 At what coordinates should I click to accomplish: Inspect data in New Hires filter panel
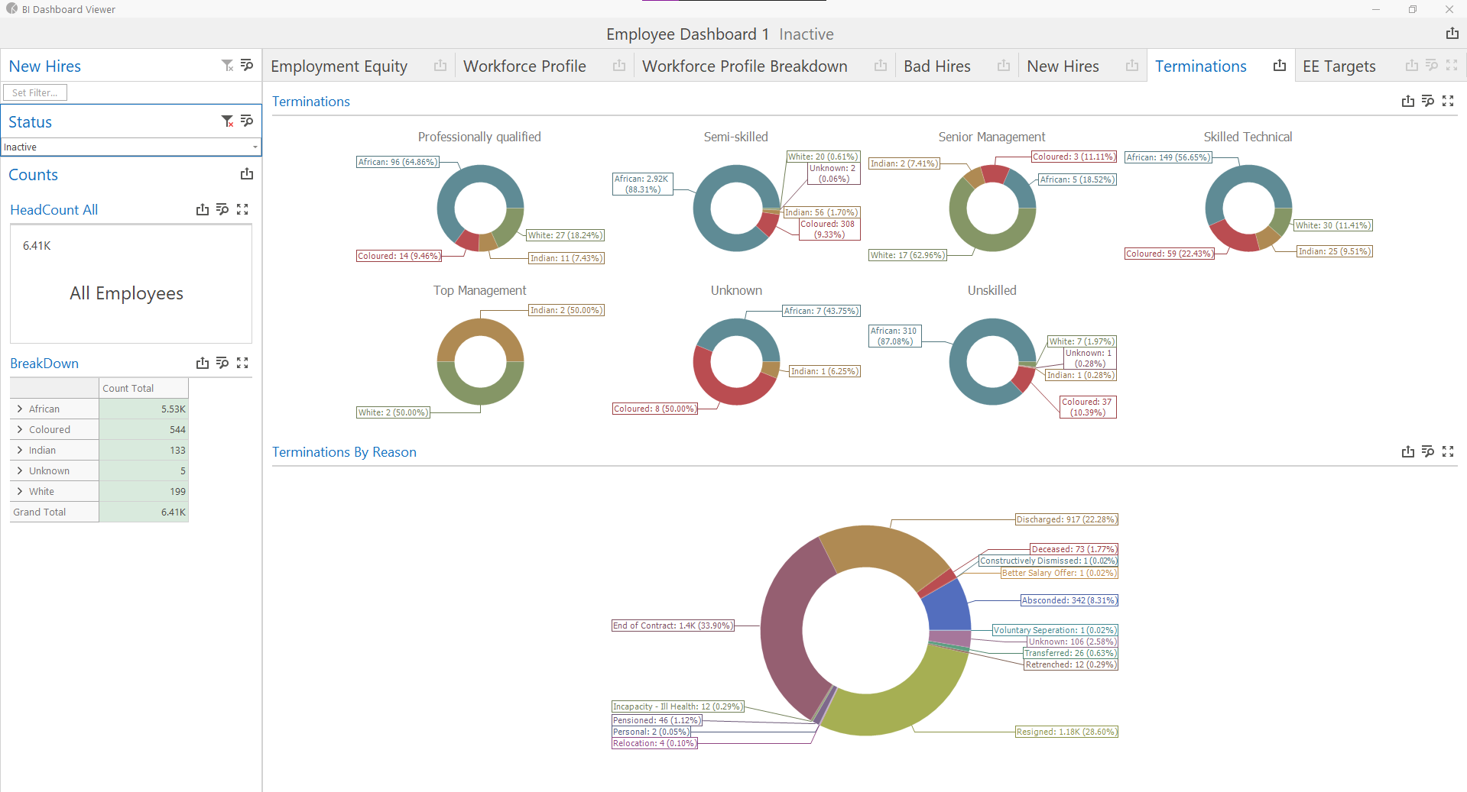(247, 66)
